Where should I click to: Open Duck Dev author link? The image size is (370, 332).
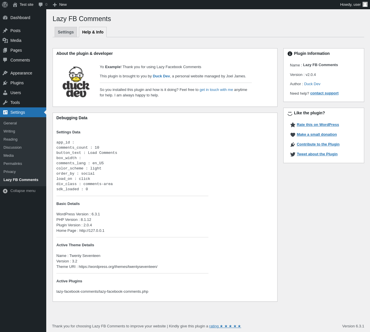[312, 84]
